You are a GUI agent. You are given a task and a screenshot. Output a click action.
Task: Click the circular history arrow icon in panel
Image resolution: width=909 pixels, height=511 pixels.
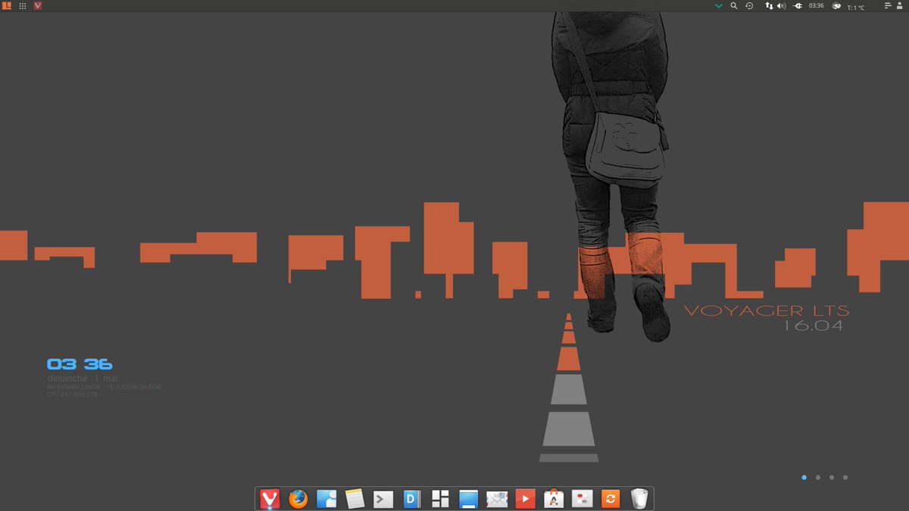749,5
